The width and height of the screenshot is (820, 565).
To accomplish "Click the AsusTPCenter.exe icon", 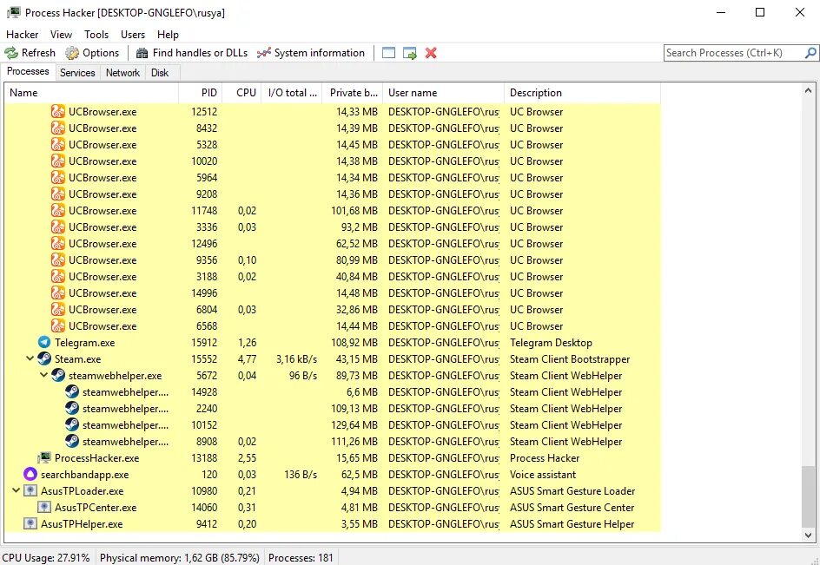I will pos(44,508).
